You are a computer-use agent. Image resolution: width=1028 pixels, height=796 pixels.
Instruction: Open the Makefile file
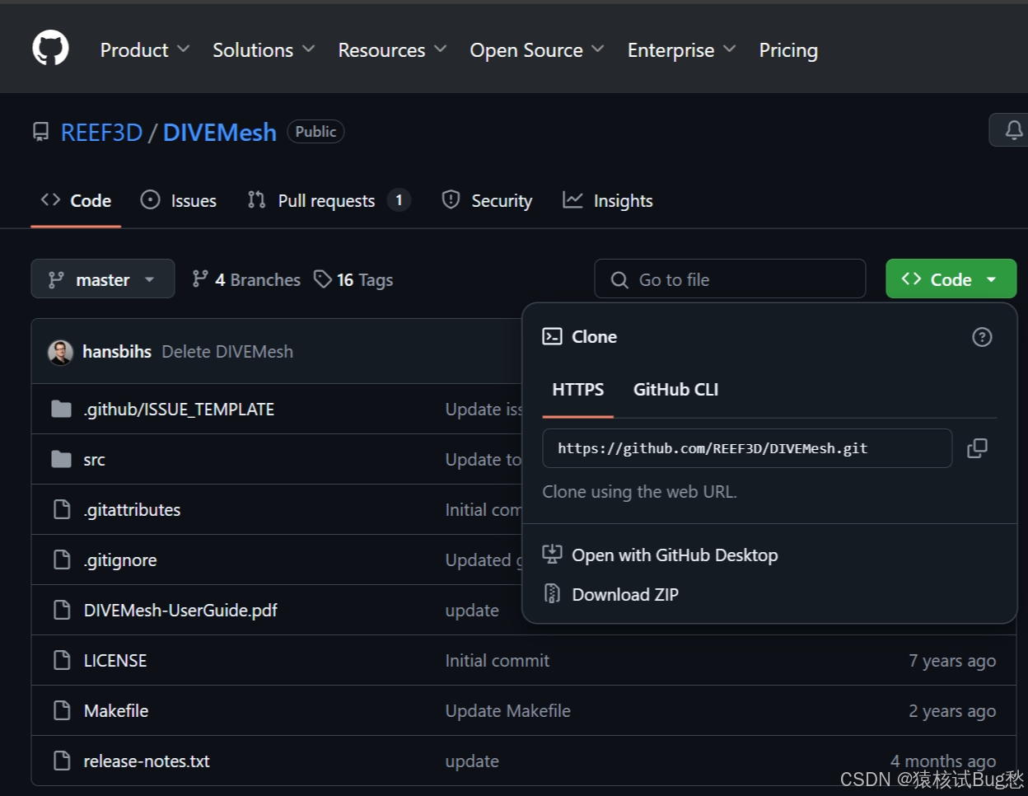pyautogui.click(x=116, y=711)
